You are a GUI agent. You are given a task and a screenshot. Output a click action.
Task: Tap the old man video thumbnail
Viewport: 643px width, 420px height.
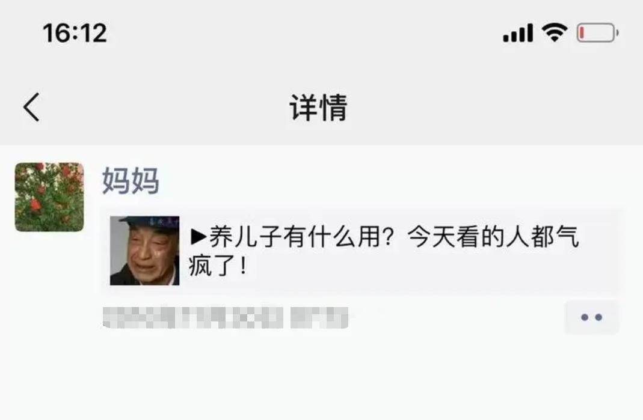(144, 251)
